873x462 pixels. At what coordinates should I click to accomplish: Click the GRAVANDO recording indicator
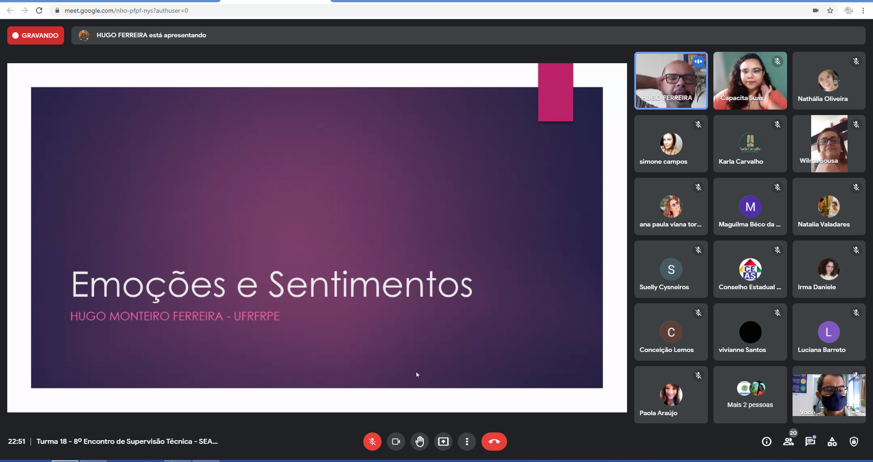click(35, 35)
